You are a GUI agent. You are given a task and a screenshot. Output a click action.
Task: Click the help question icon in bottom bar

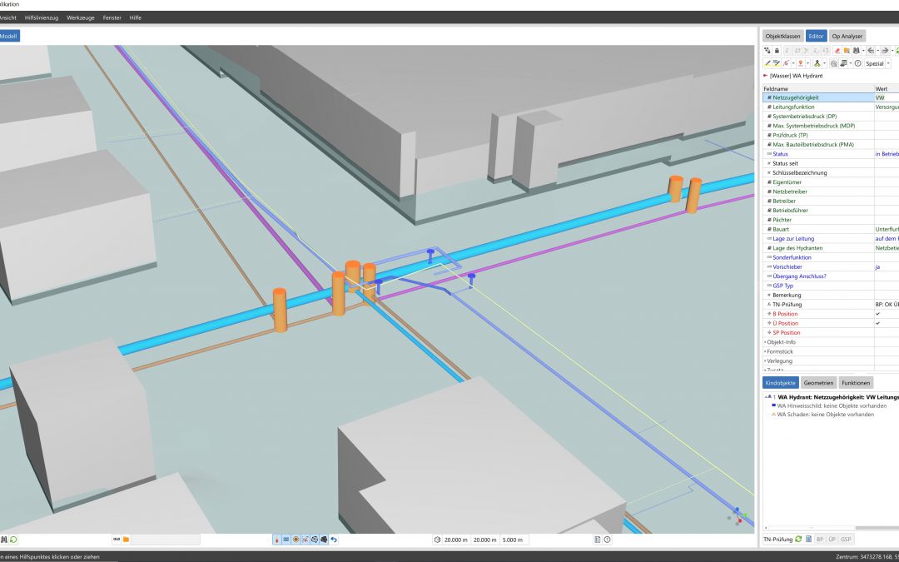point(607,539)
